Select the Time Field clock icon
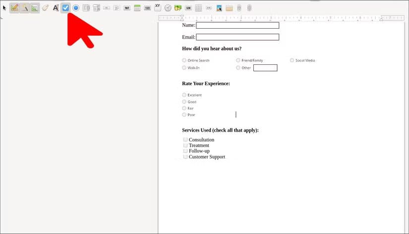 pyautogui.click(x=168, y=8)
